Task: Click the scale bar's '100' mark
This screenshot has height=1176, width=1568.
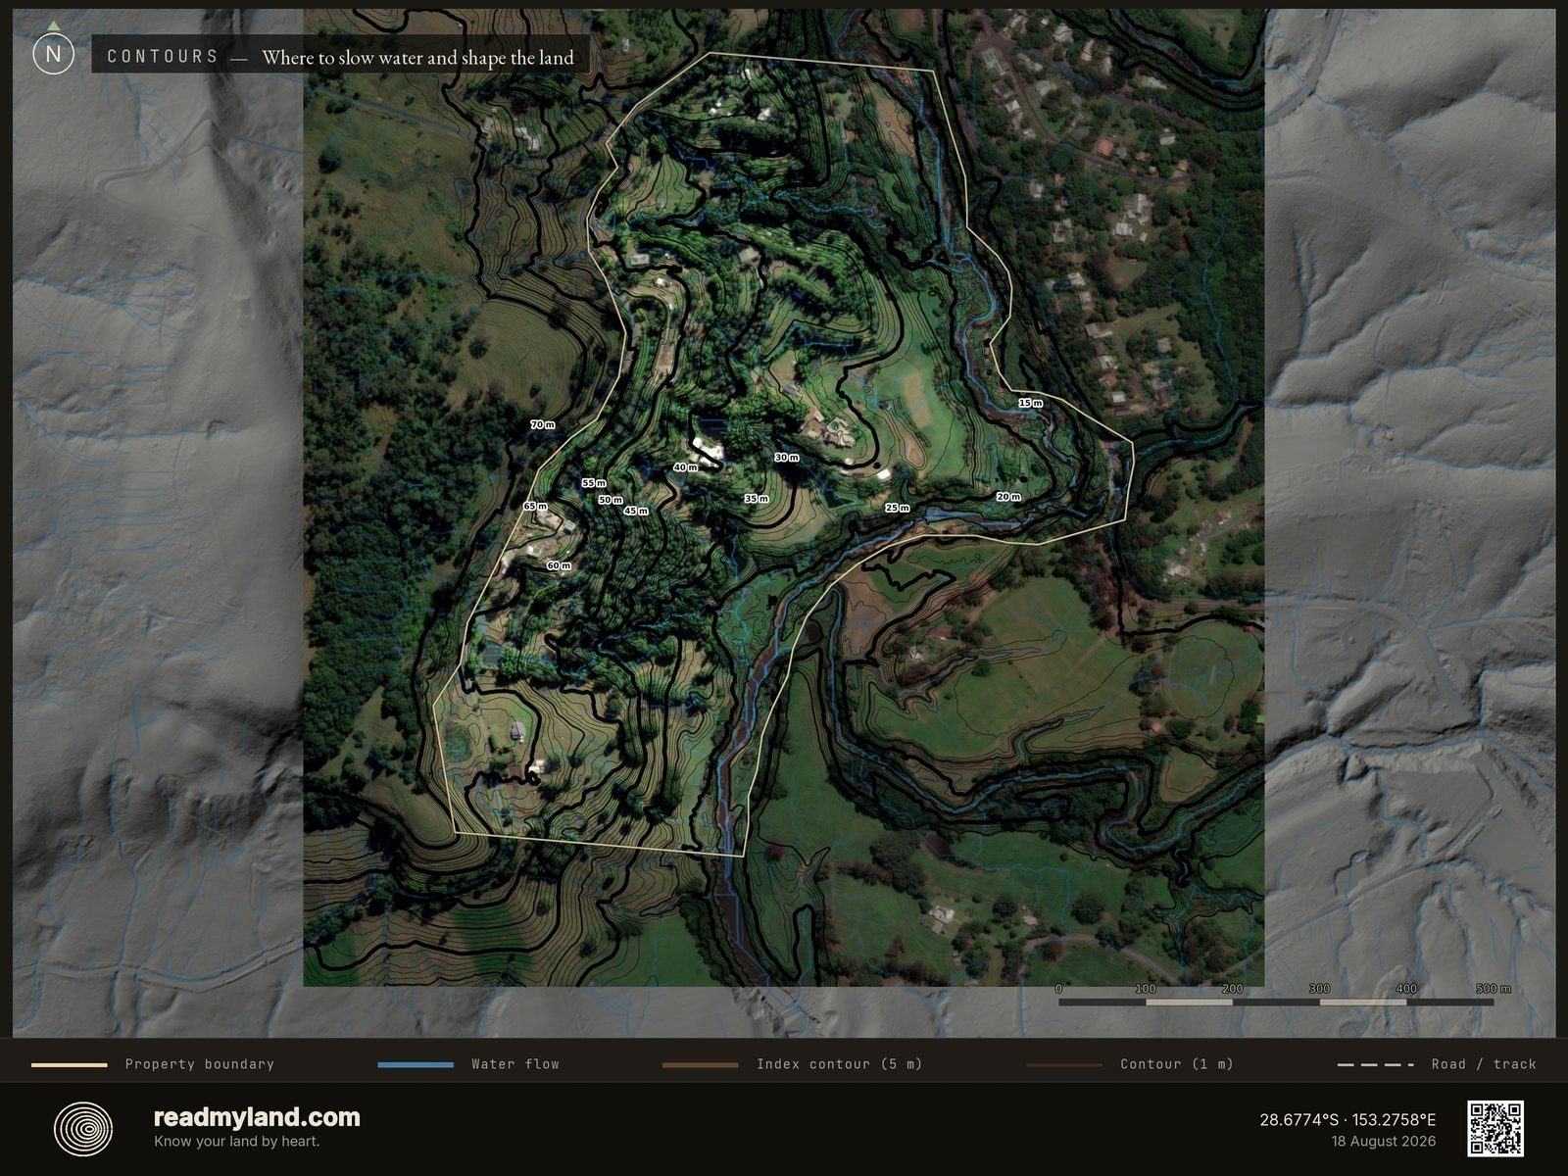Action: [x=1146, y=989]
